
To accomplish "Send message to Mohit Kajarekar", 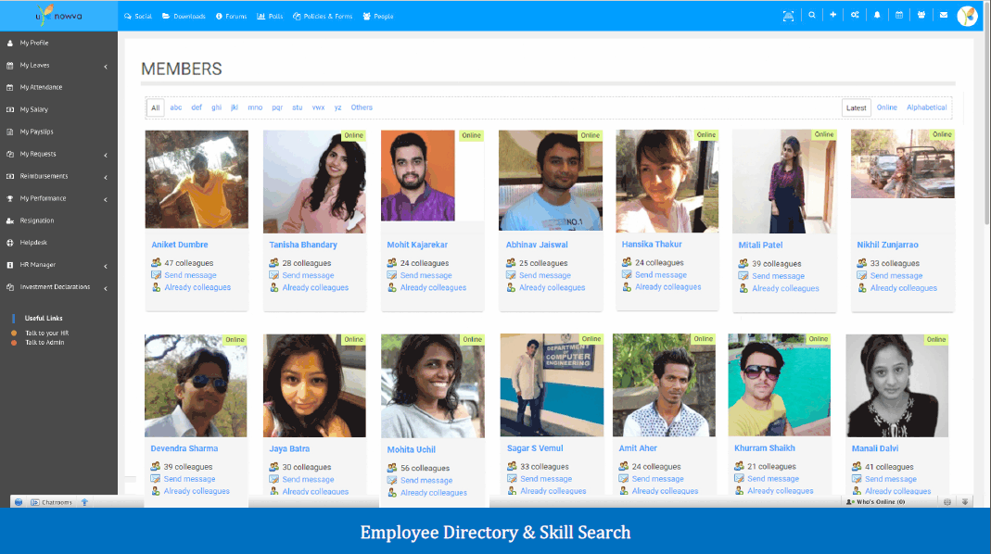I will 426,275.
